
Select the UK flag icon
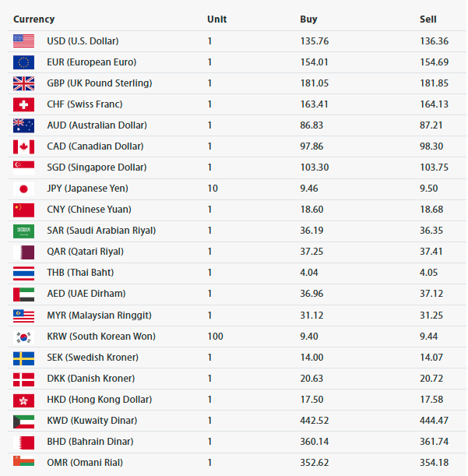[23, 83]
